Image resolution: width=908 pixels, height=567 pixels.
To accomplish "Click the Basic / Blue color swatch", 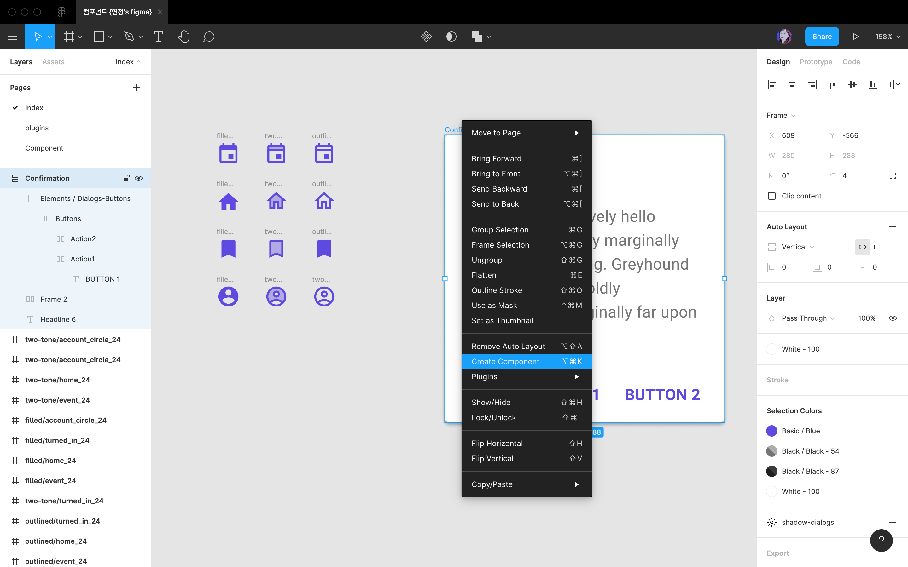I will tap(771, 431).
